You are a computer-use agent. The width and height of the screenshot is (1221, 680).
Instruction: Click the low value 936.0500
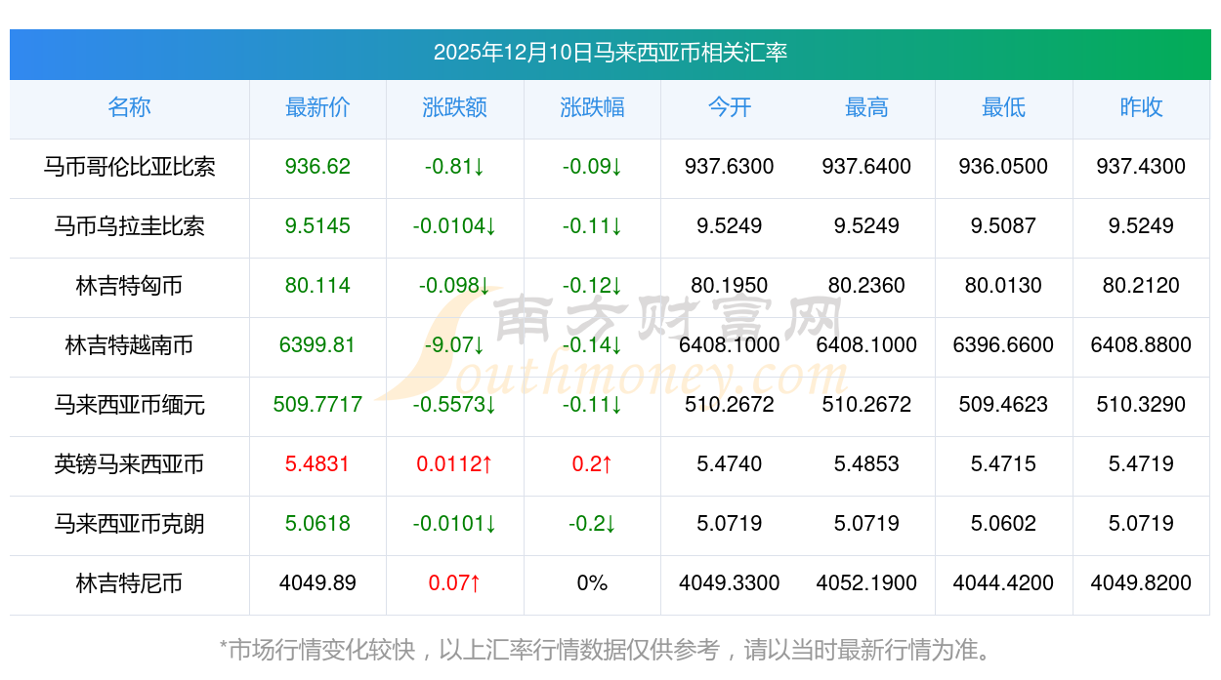pos(1004,167)
